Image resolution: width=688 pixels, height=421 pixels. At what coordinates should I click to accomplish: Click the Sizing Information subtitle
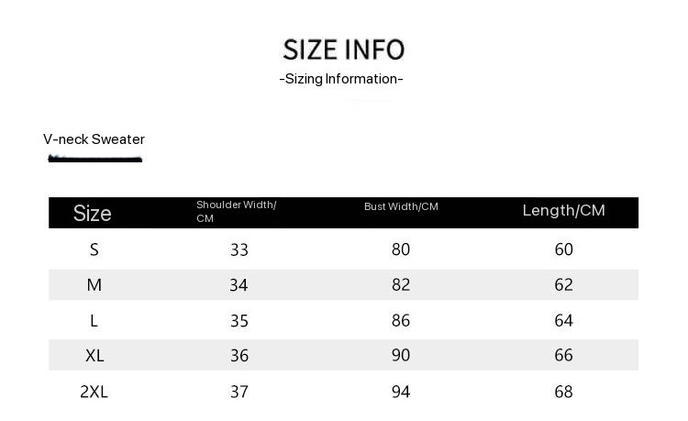(x=341, y=79)
